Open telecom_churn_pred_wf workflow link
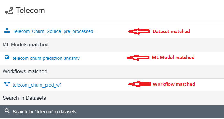Viewport: 224px width, 119px height. tap(37, 85)
